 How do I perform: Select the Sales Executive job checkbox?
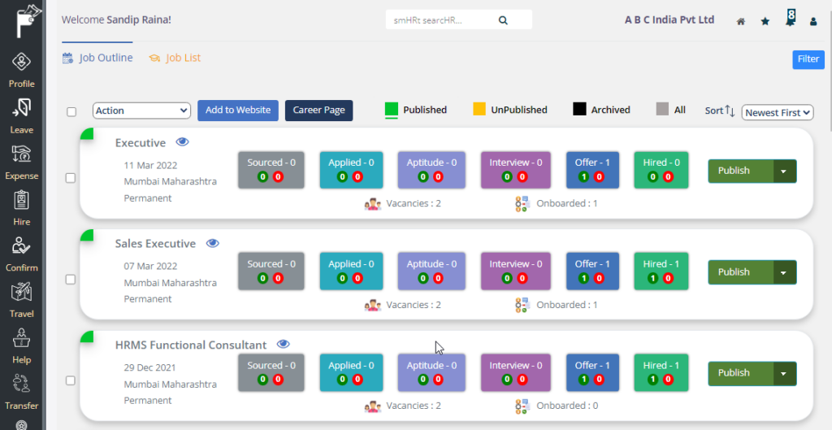click(x=70, y=280)
